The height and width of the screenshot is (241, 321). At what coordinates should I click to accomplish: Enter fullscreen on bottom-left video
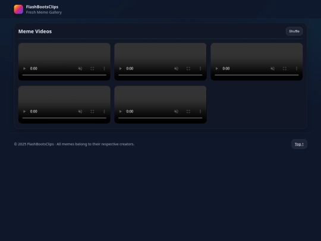[x=92, y=111]
